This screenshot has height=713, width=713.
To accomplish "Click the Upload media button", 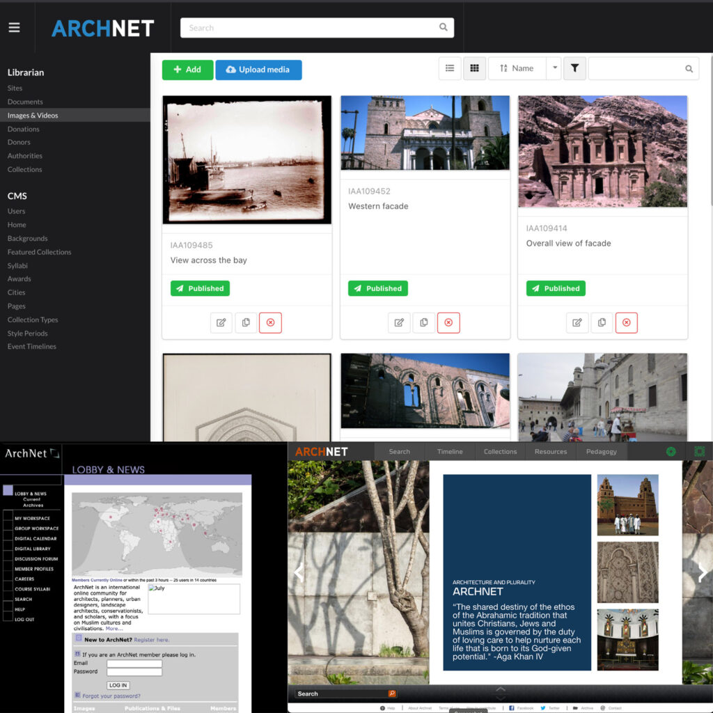I will [258, 70].
